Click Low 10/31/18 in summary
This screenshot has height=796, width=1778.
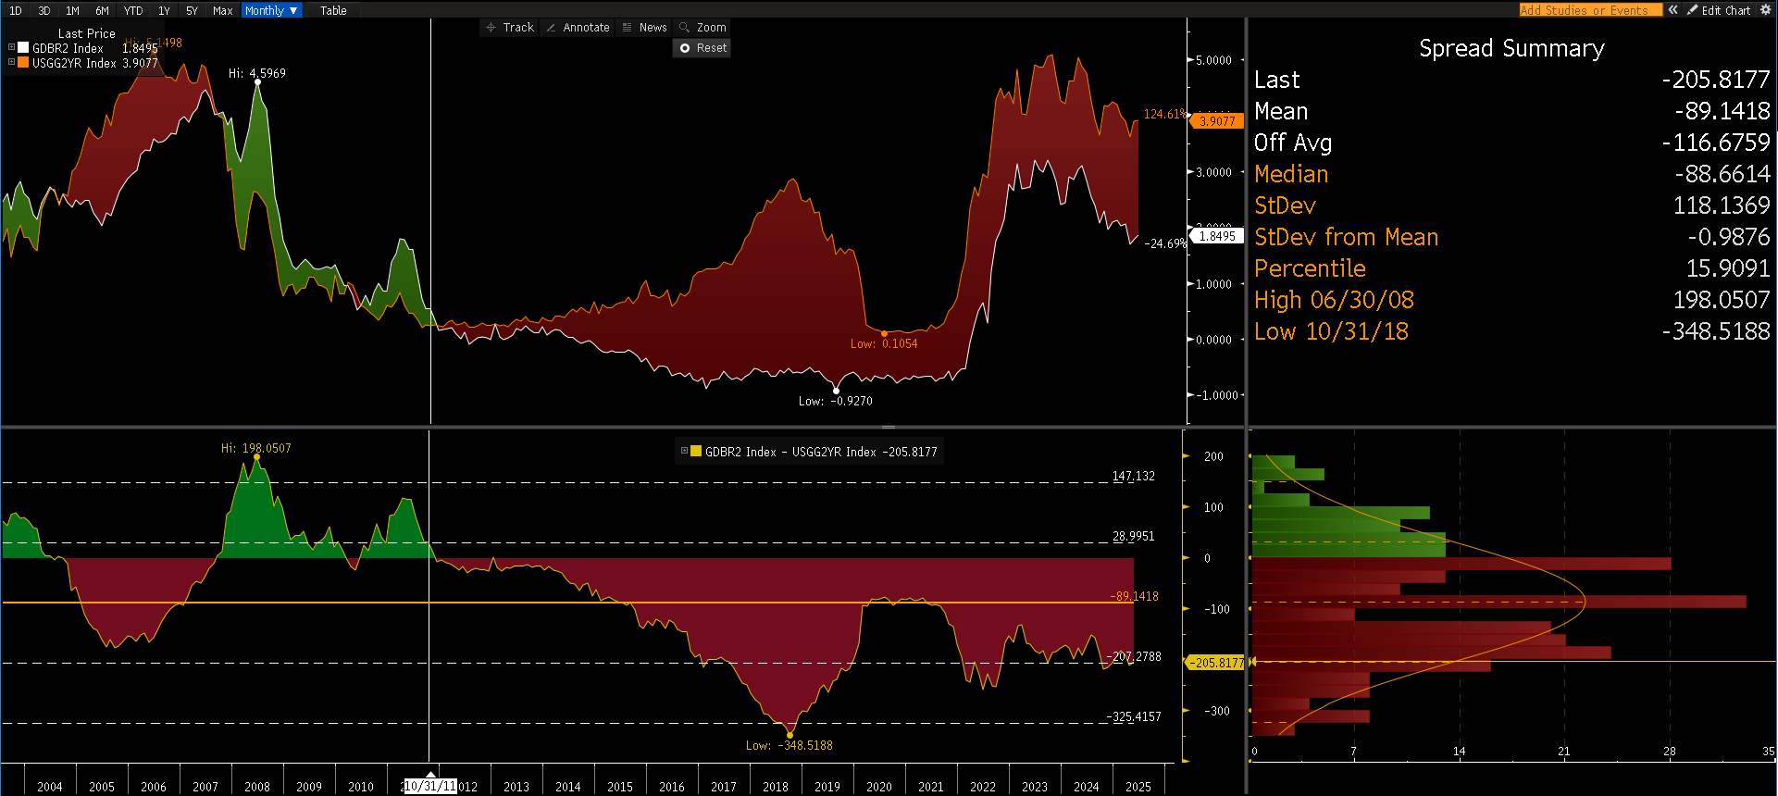coord(1331,331)
